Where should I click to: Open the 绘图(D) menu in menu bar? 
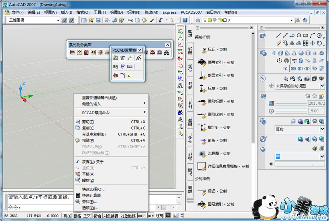(x=116, y=12)
